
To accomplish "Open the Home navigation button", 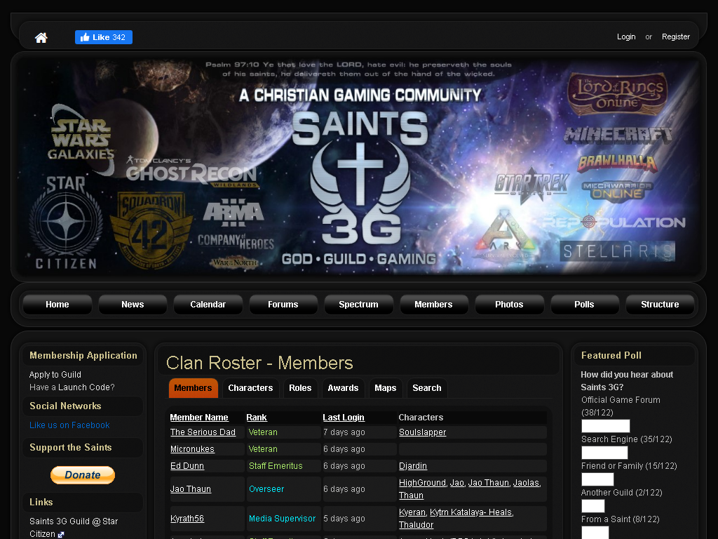I will [57, 305].
